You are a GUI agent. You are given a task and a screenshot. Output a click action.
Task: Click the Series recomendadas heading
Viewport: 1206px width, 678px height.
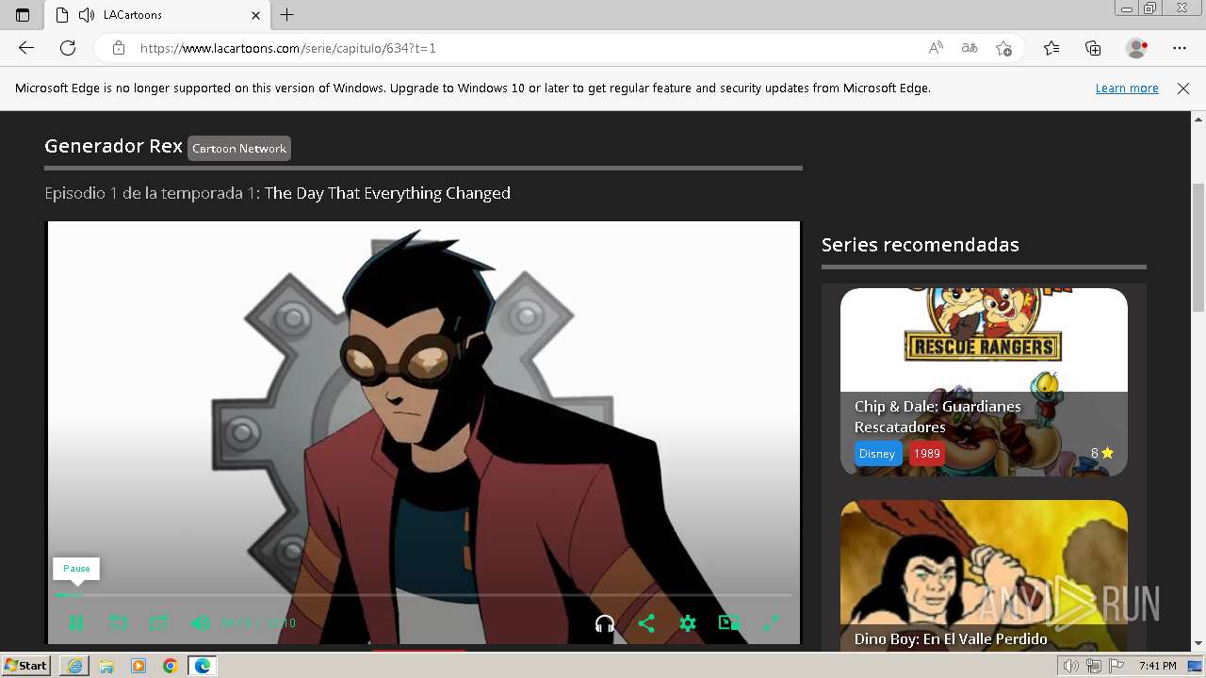pyautogui.click(x=921, y=245)
